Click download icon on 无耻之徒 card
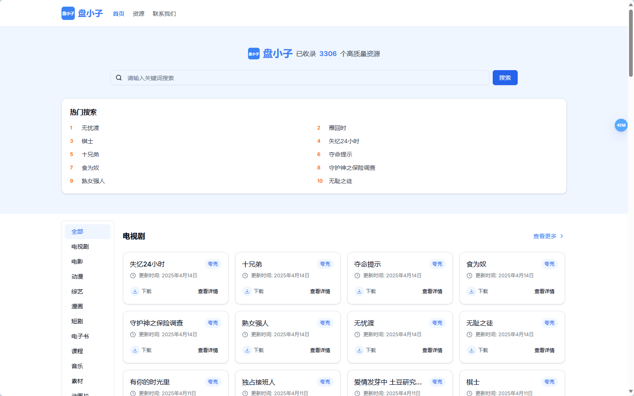Screen dimensions: 634x396 click(472, 350)
